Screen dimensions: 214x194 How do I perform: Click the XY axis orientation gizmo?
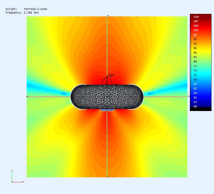[x=17, y=176]
